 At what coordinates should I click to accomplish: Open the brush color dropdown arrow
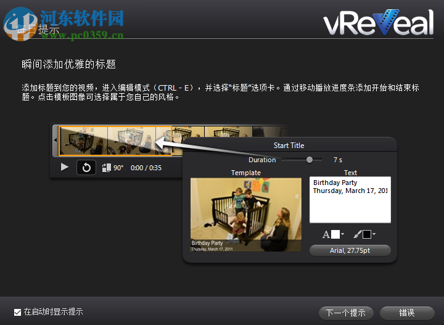pyautogui.click(x=374, y=234)
